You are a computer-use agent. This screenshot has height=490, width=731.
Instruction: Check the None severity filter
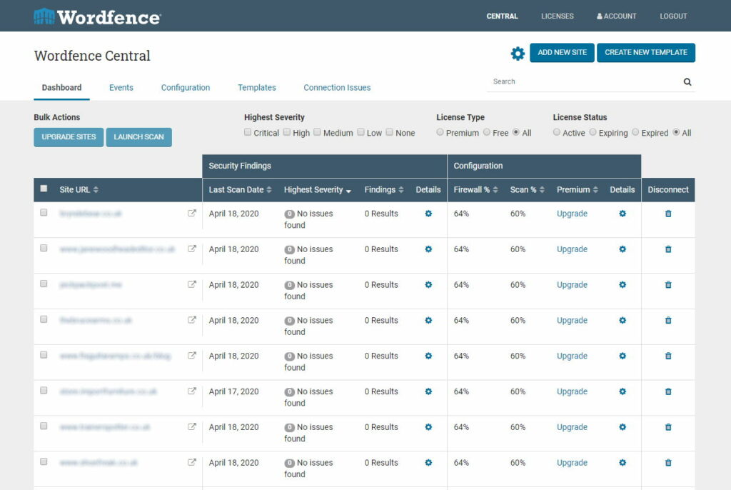389,132
